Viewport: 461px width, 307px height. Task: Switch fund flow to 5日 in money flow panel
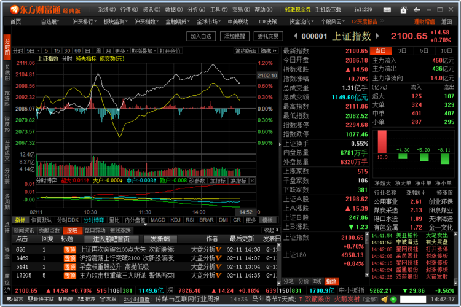tap(424, 50)
